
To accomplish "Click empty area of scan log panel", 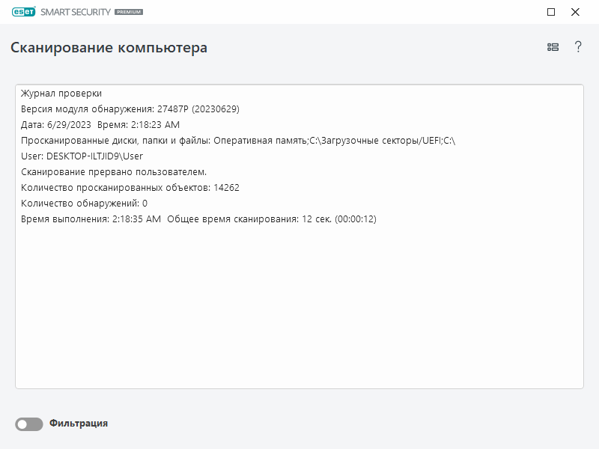I will click(299, 314).
